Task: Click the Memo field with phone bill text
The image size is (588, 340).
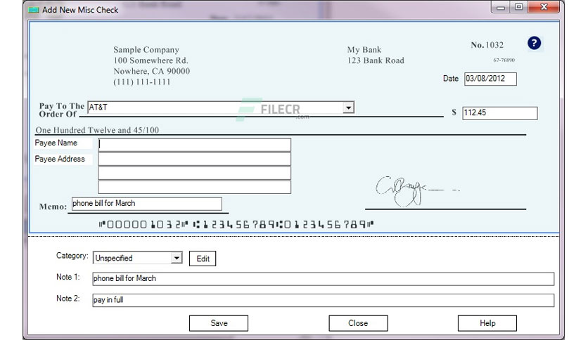Action: (x=146, y=204)
